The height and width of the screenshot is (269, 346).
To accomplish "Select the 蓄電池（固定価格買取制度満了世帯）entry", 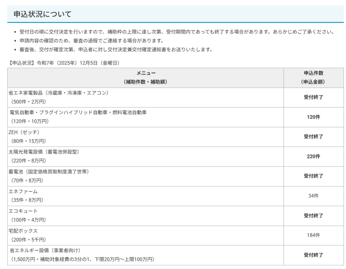I will 49,172.
